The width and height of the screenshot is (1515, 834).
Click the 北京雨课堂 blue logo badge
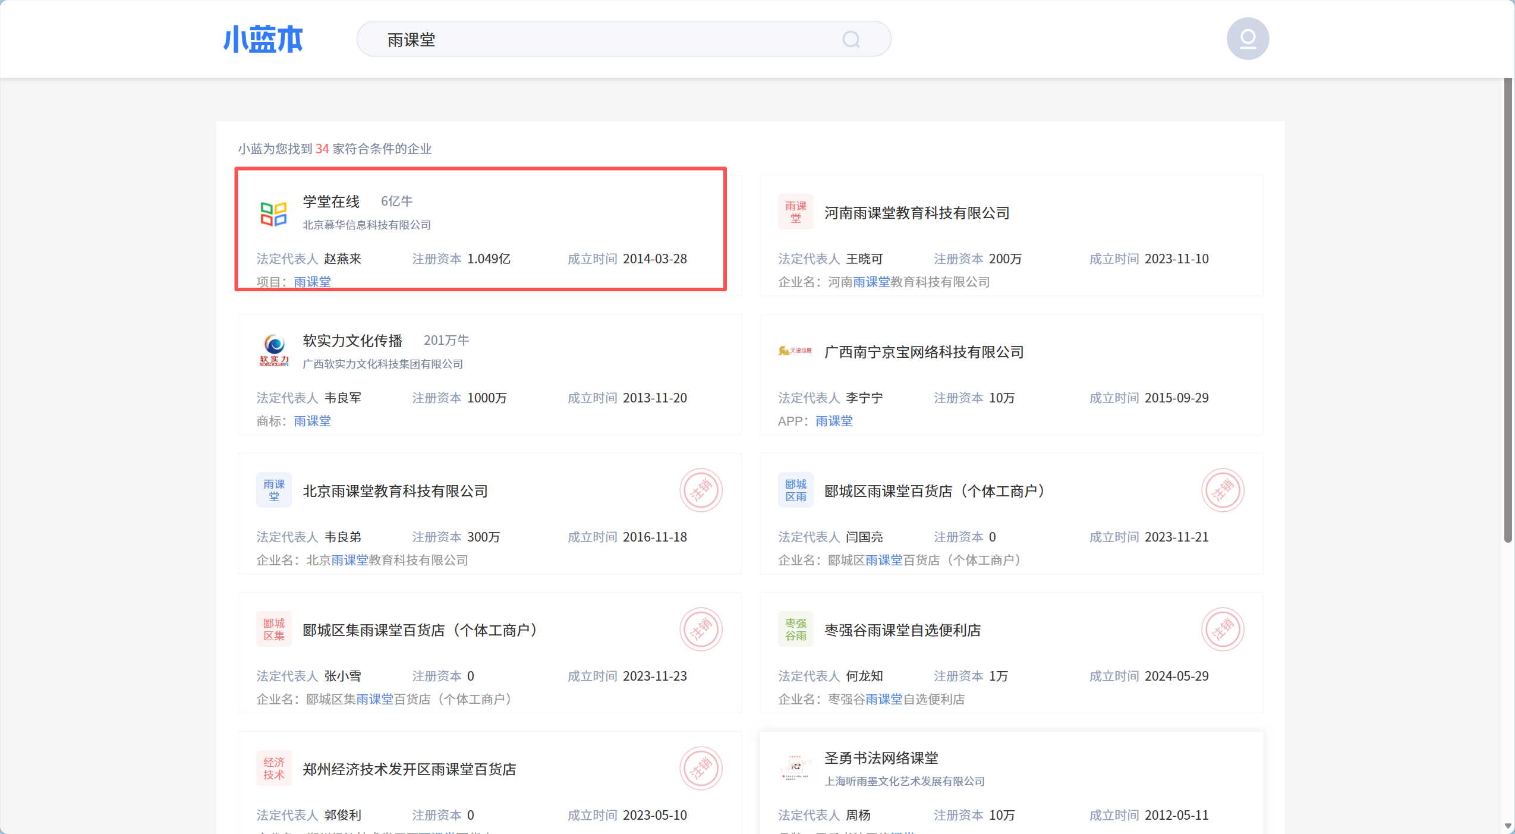tap(274, 490)
